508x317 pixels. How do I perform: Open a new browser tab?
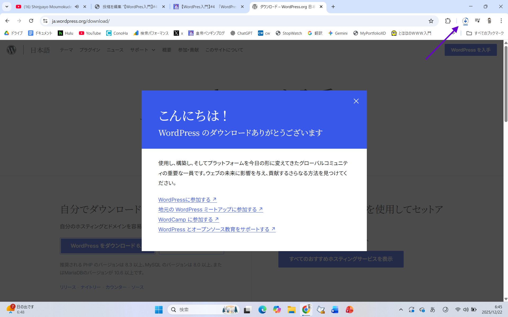click(333, 7)
